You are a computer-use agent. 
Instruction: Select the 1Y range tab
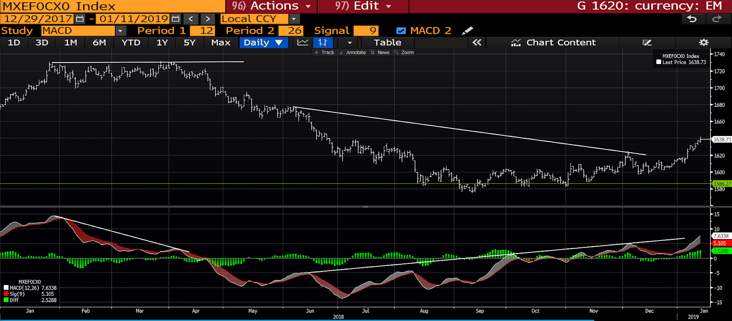162,43
